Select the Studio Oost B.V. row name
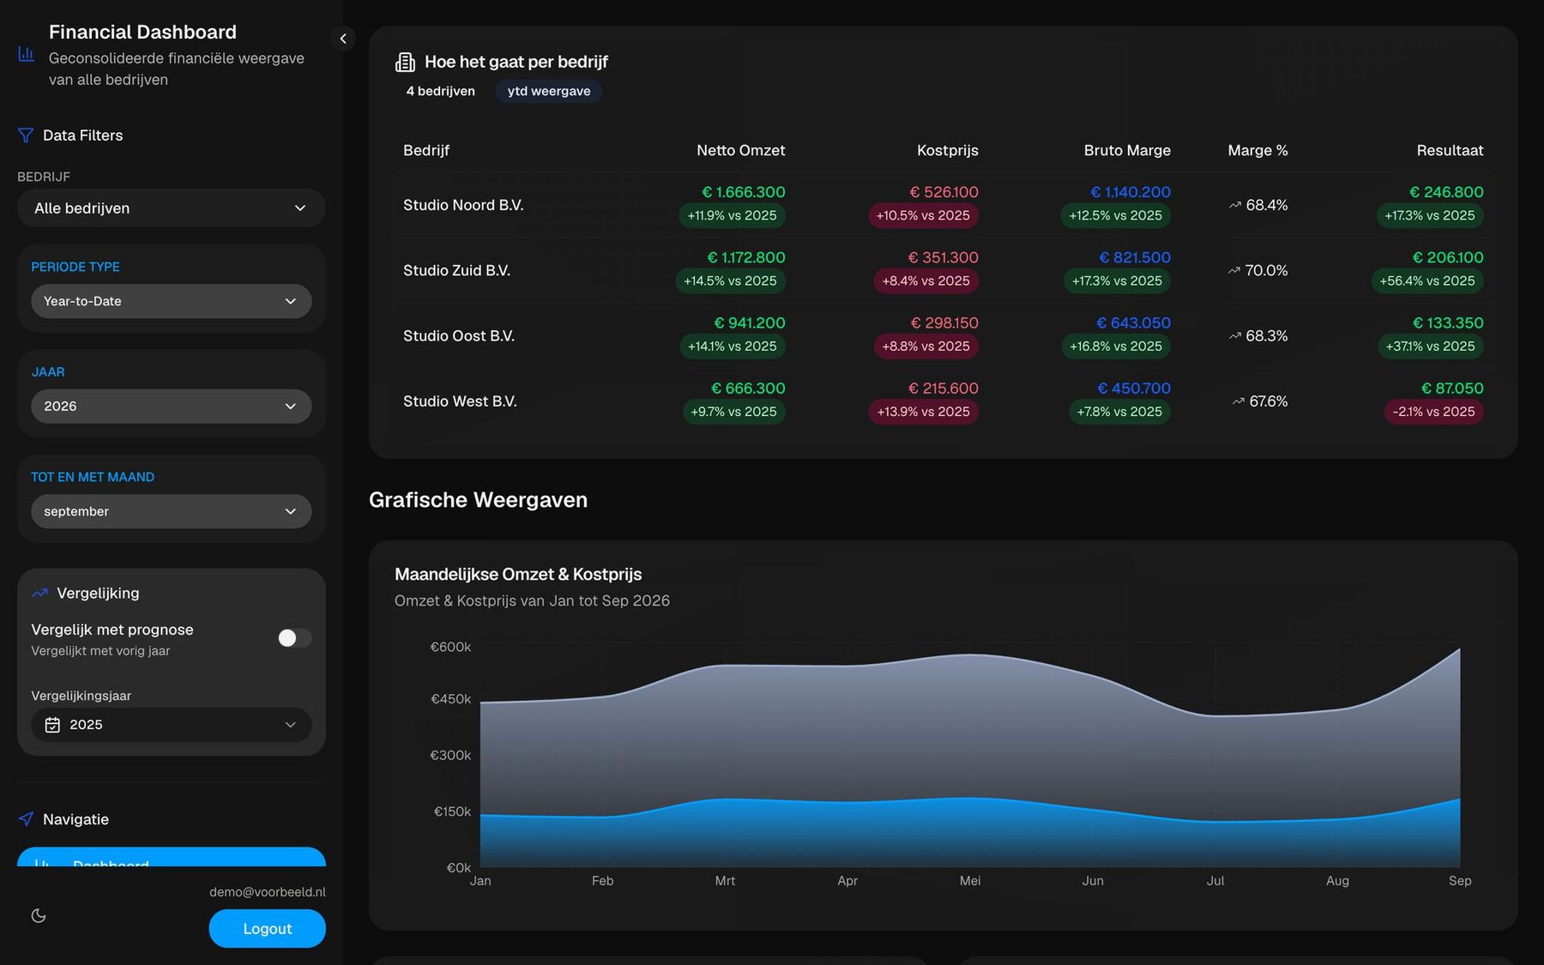 (459, 336)
